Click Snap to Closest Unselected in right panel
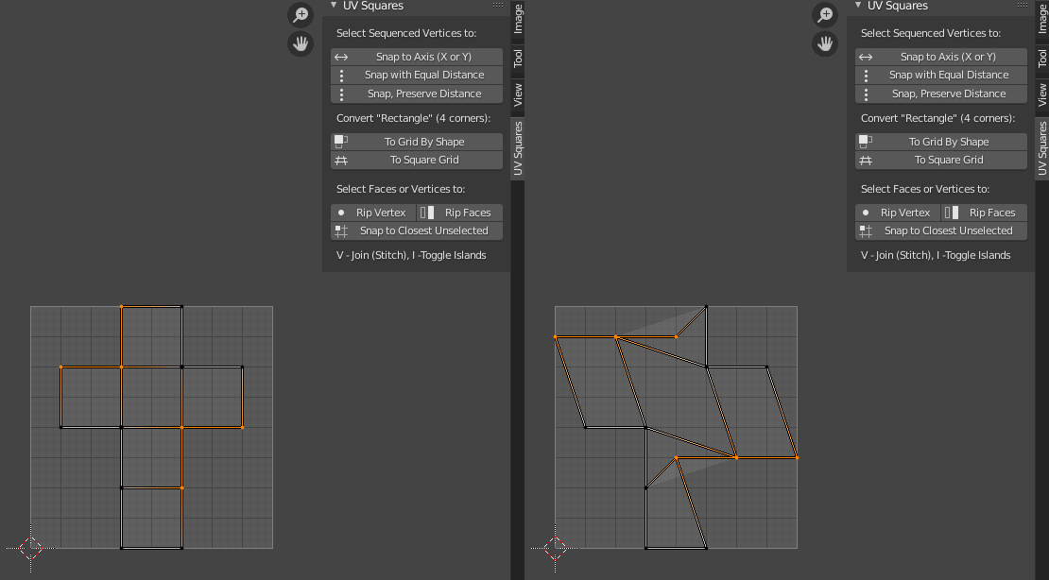 point(941,230)
